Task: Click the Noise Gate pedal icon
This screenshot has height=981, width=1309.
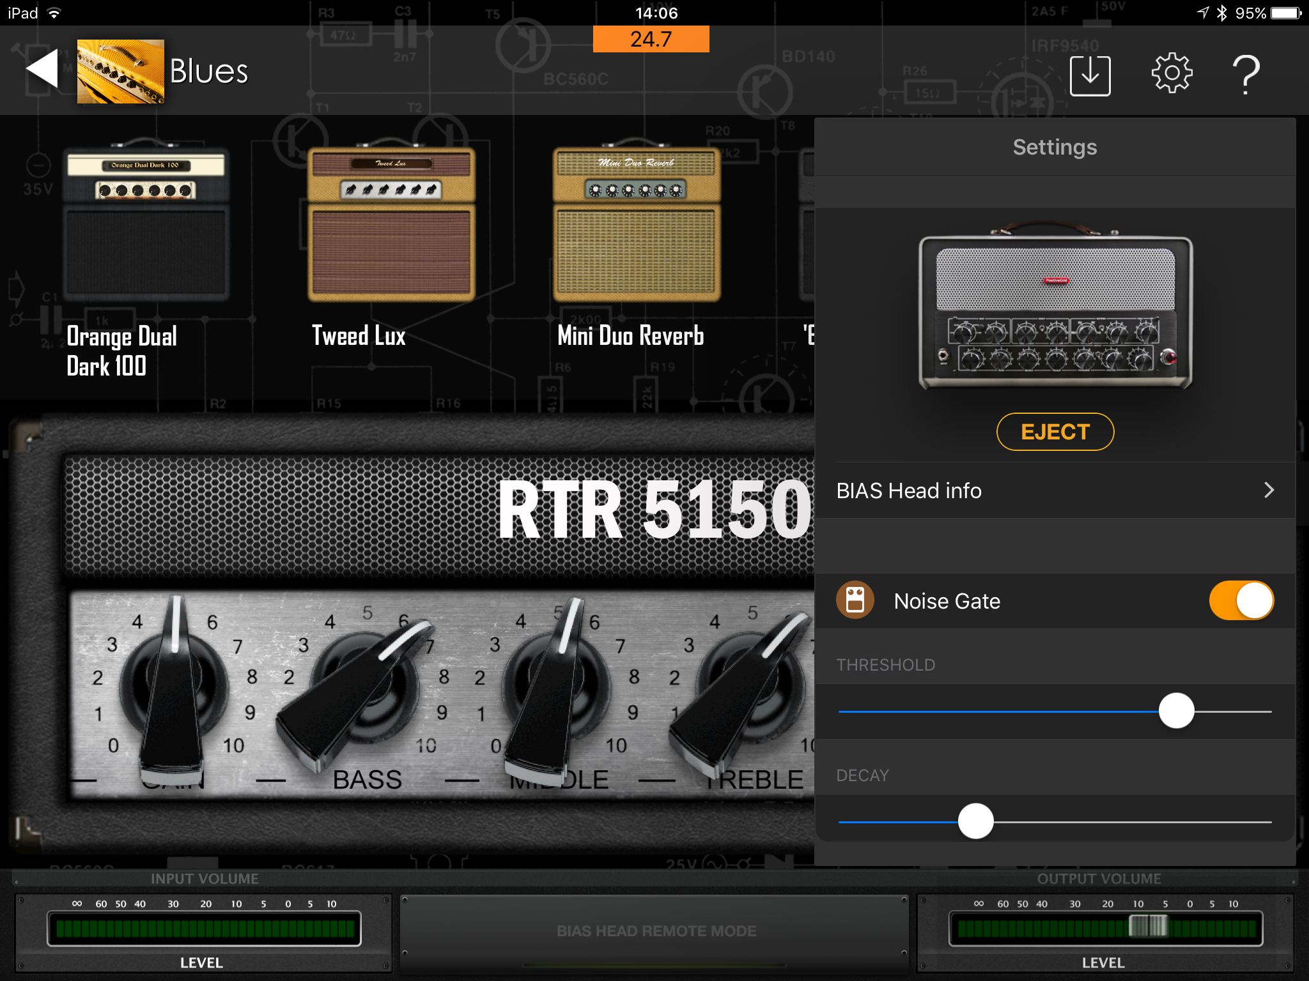Action: (855, 600)
